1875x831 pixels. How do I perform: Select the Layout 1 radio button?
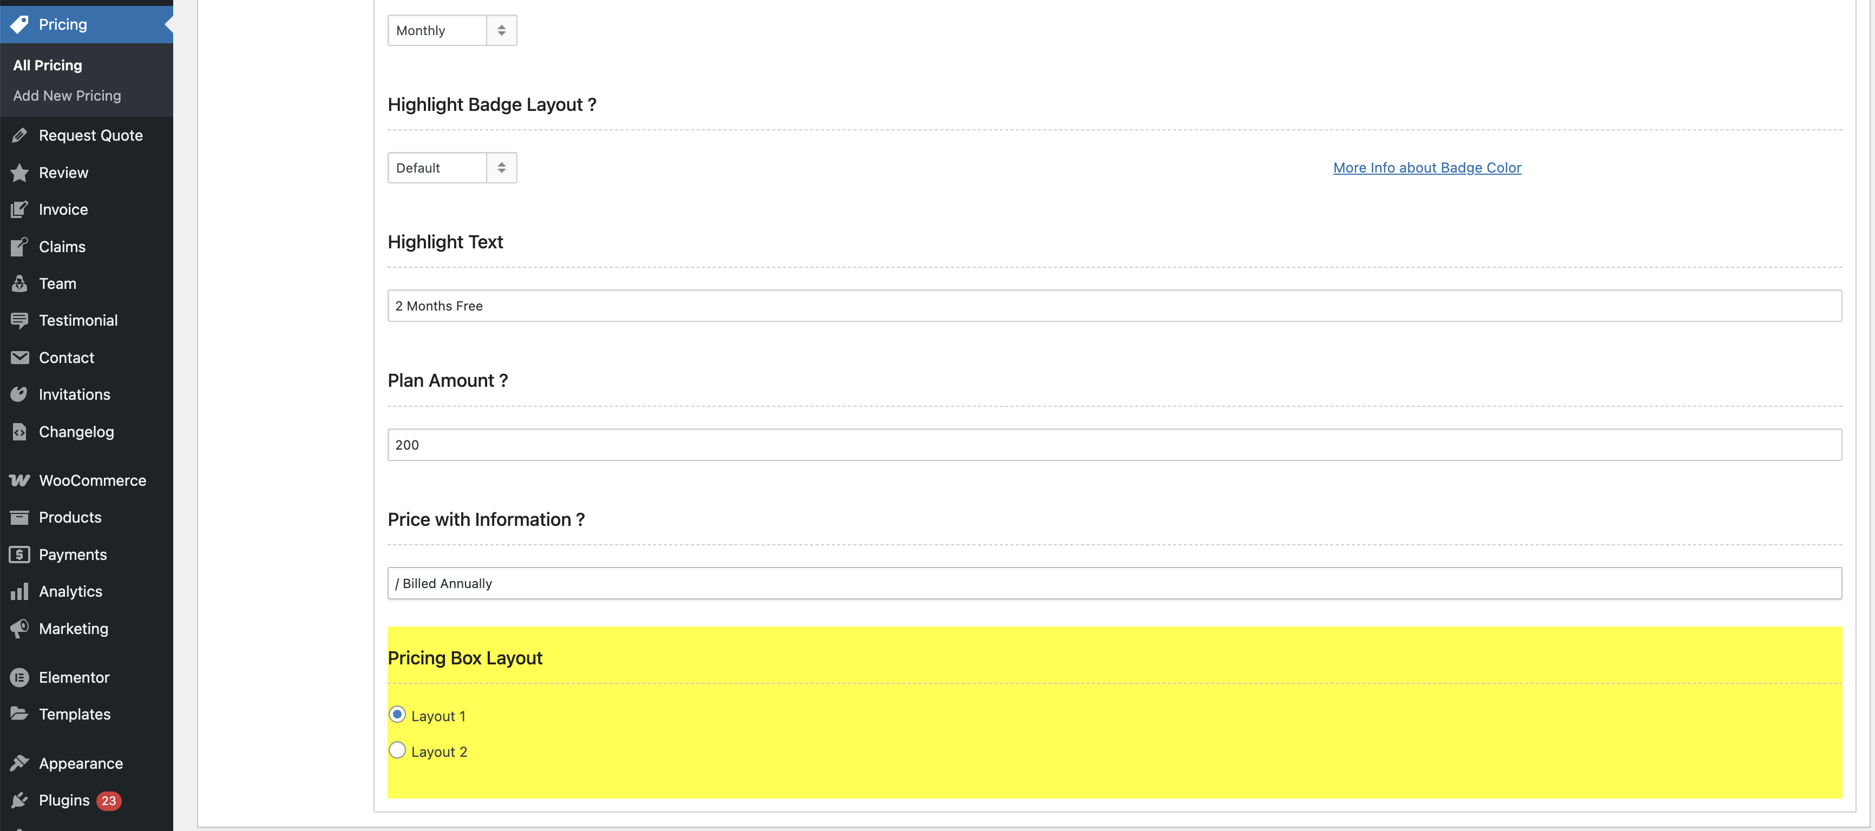pos(397,715)
